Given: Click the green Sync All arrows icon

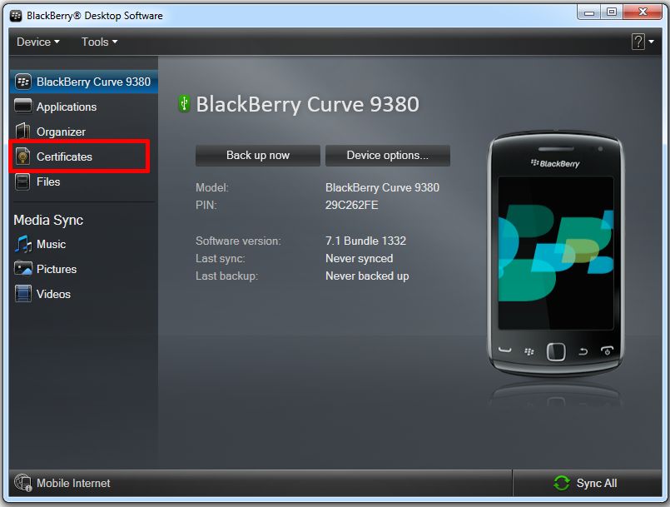Looking at the screenshot, I should click(562, 483).
